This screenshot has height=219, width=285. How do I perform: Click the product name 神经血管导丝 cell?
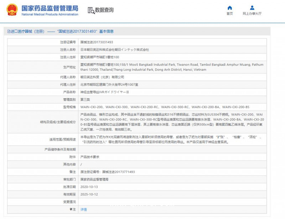tap(105, 92)
